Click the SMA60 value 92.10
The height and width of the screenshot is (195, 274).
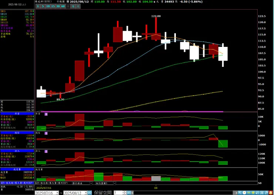pos(29,20)
